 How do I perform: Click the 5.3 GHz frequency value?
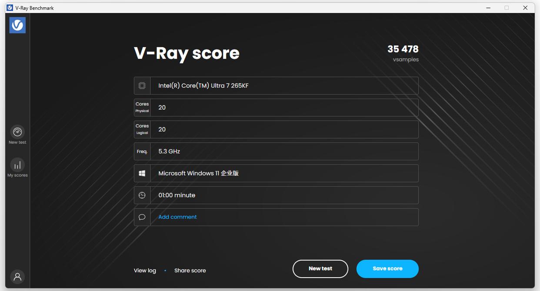169,151
